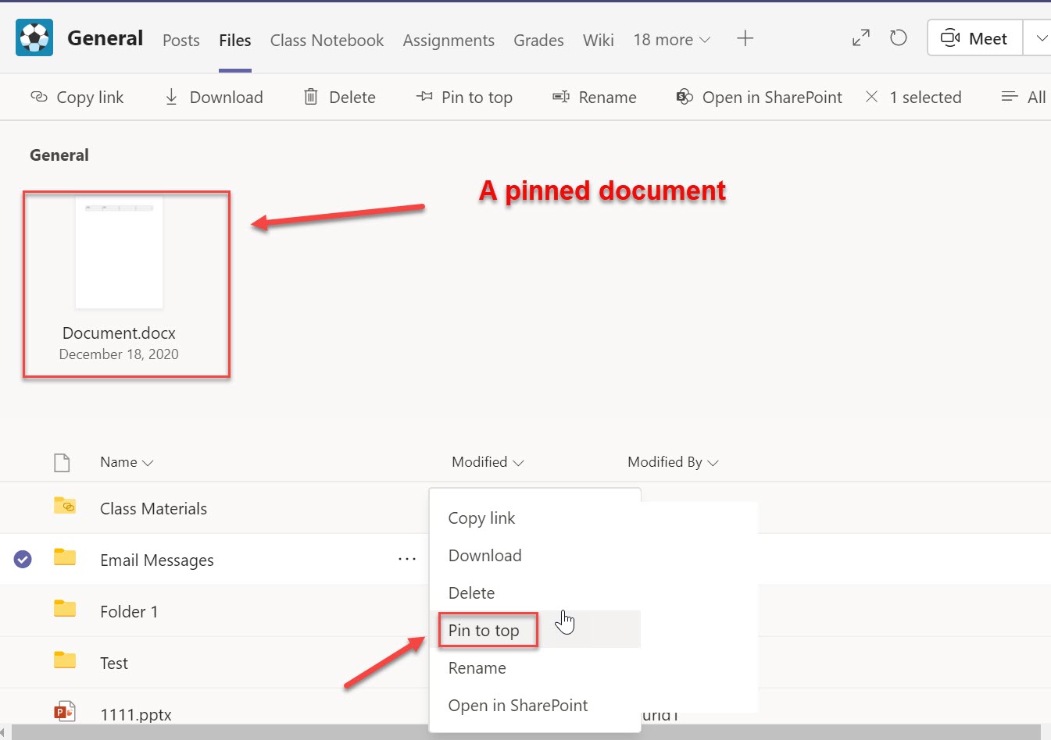Click the Rename icon in toolbar

click(561, 97)
